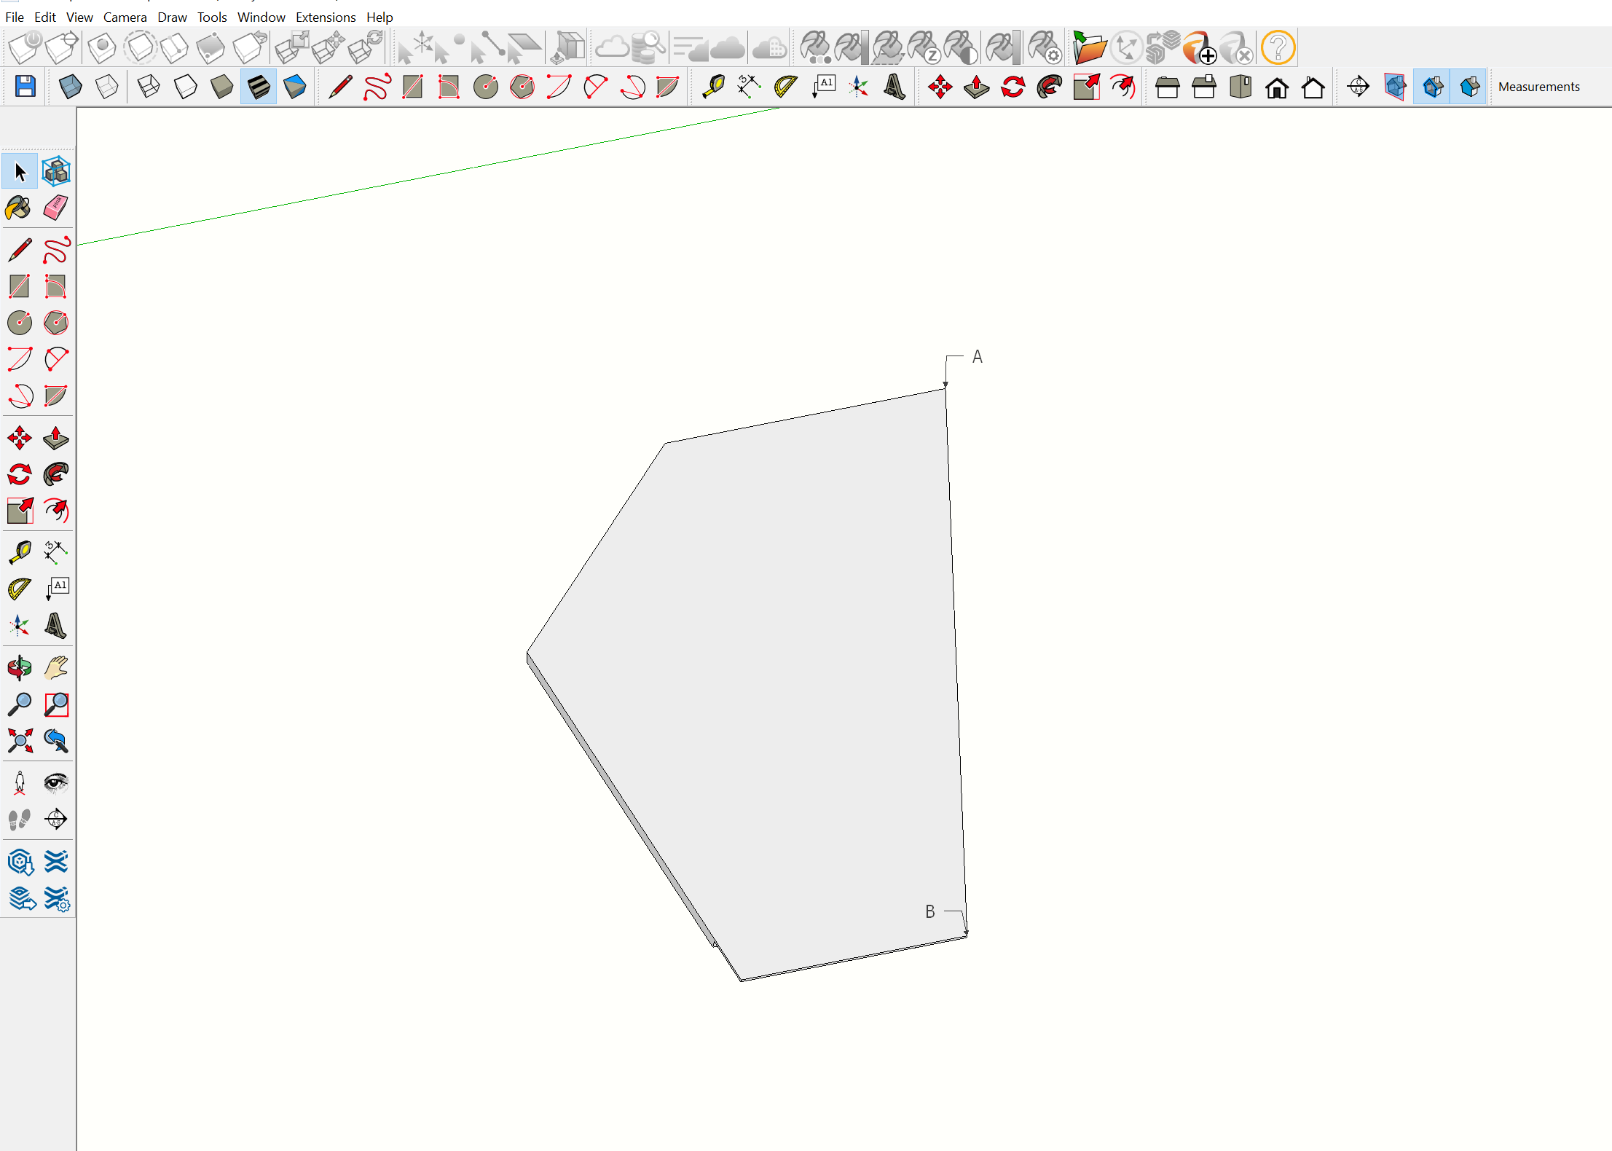Open the Extensions menu

click(x=325, y=17)
